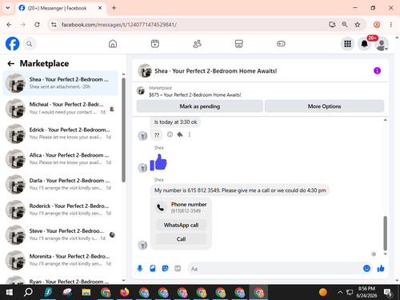Reply to the '??' message
400x300 pixels.
[x=180, y=134]
